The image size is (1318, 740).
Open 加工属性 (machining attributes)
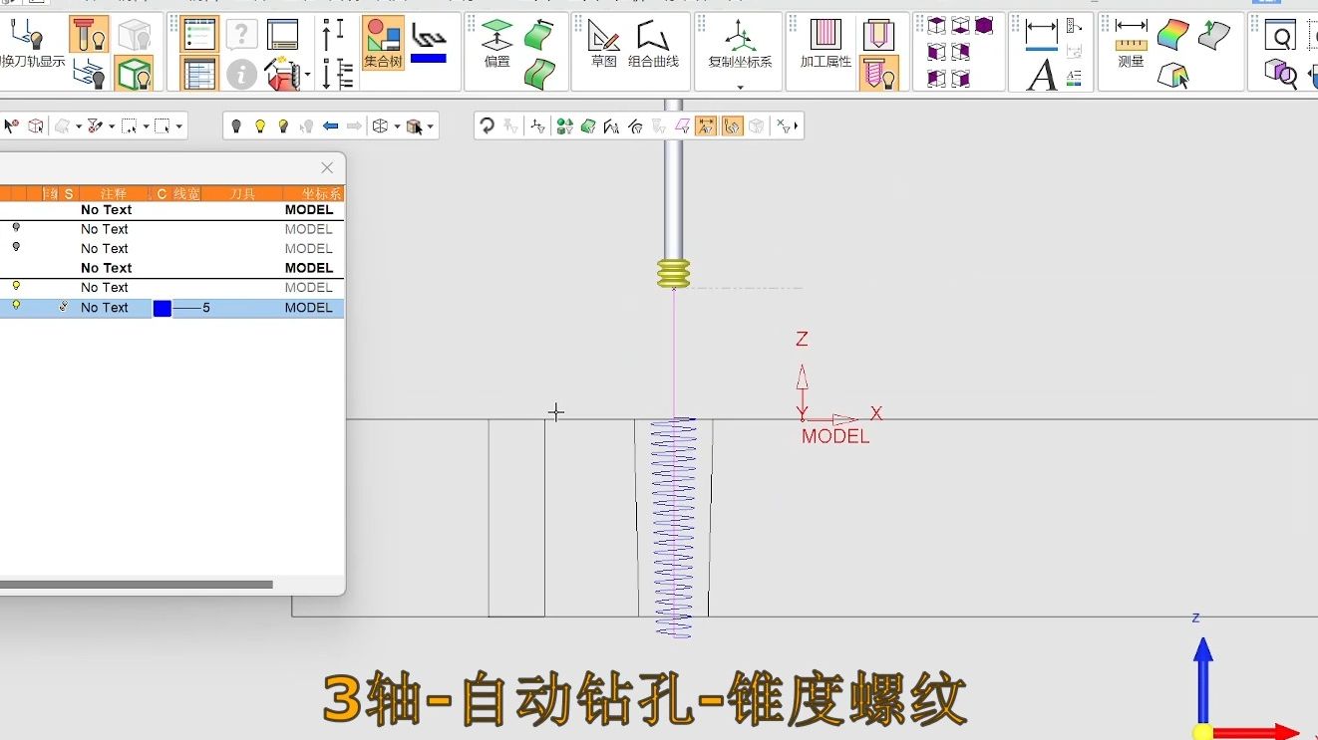pos(825,44)
